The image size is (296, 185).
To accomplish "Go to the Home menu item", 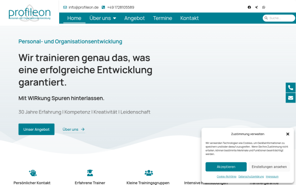I will click(x=74, y=18).
